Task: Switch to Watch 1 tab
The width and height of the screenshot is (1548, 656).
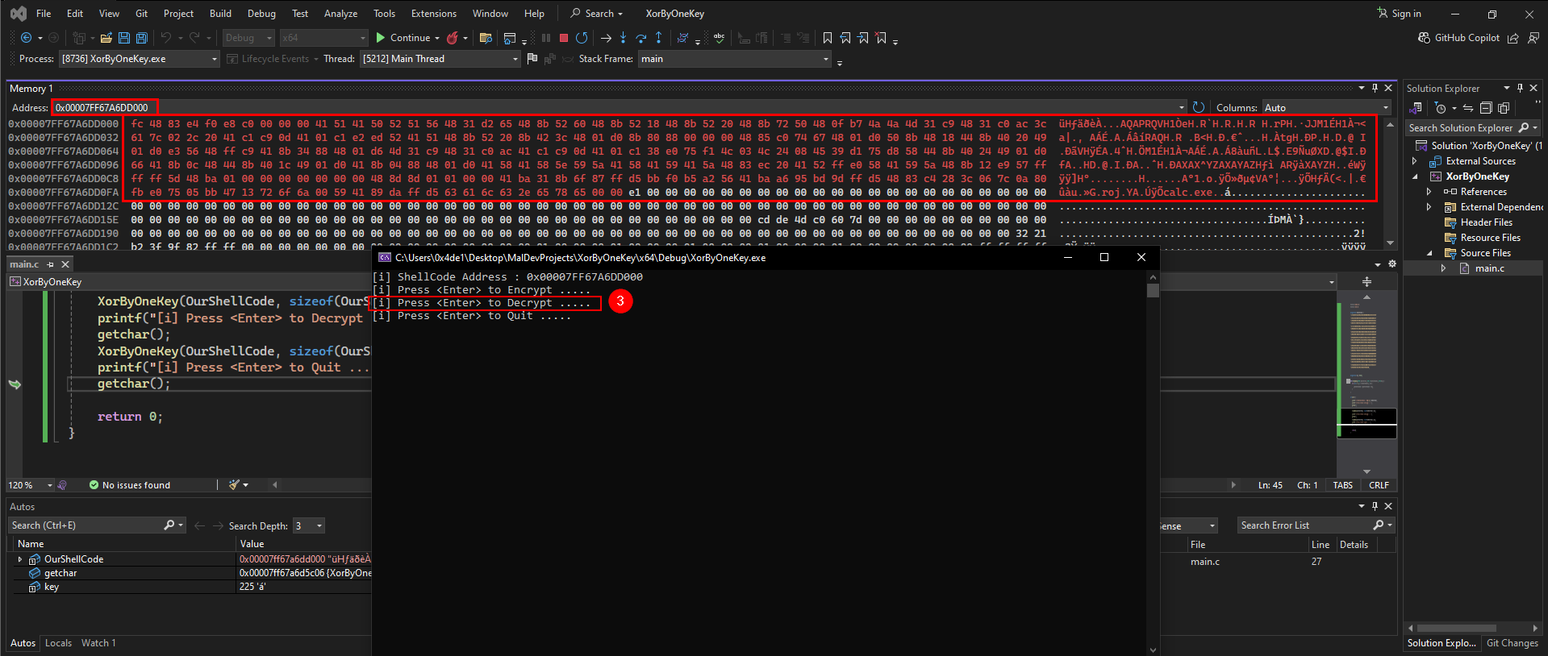Action: coord(98,643)
